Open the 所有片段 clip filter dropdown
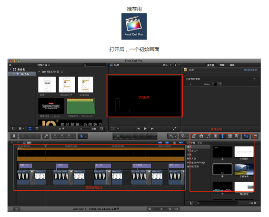Screen dimensions: 269x217 click(44, 65)
